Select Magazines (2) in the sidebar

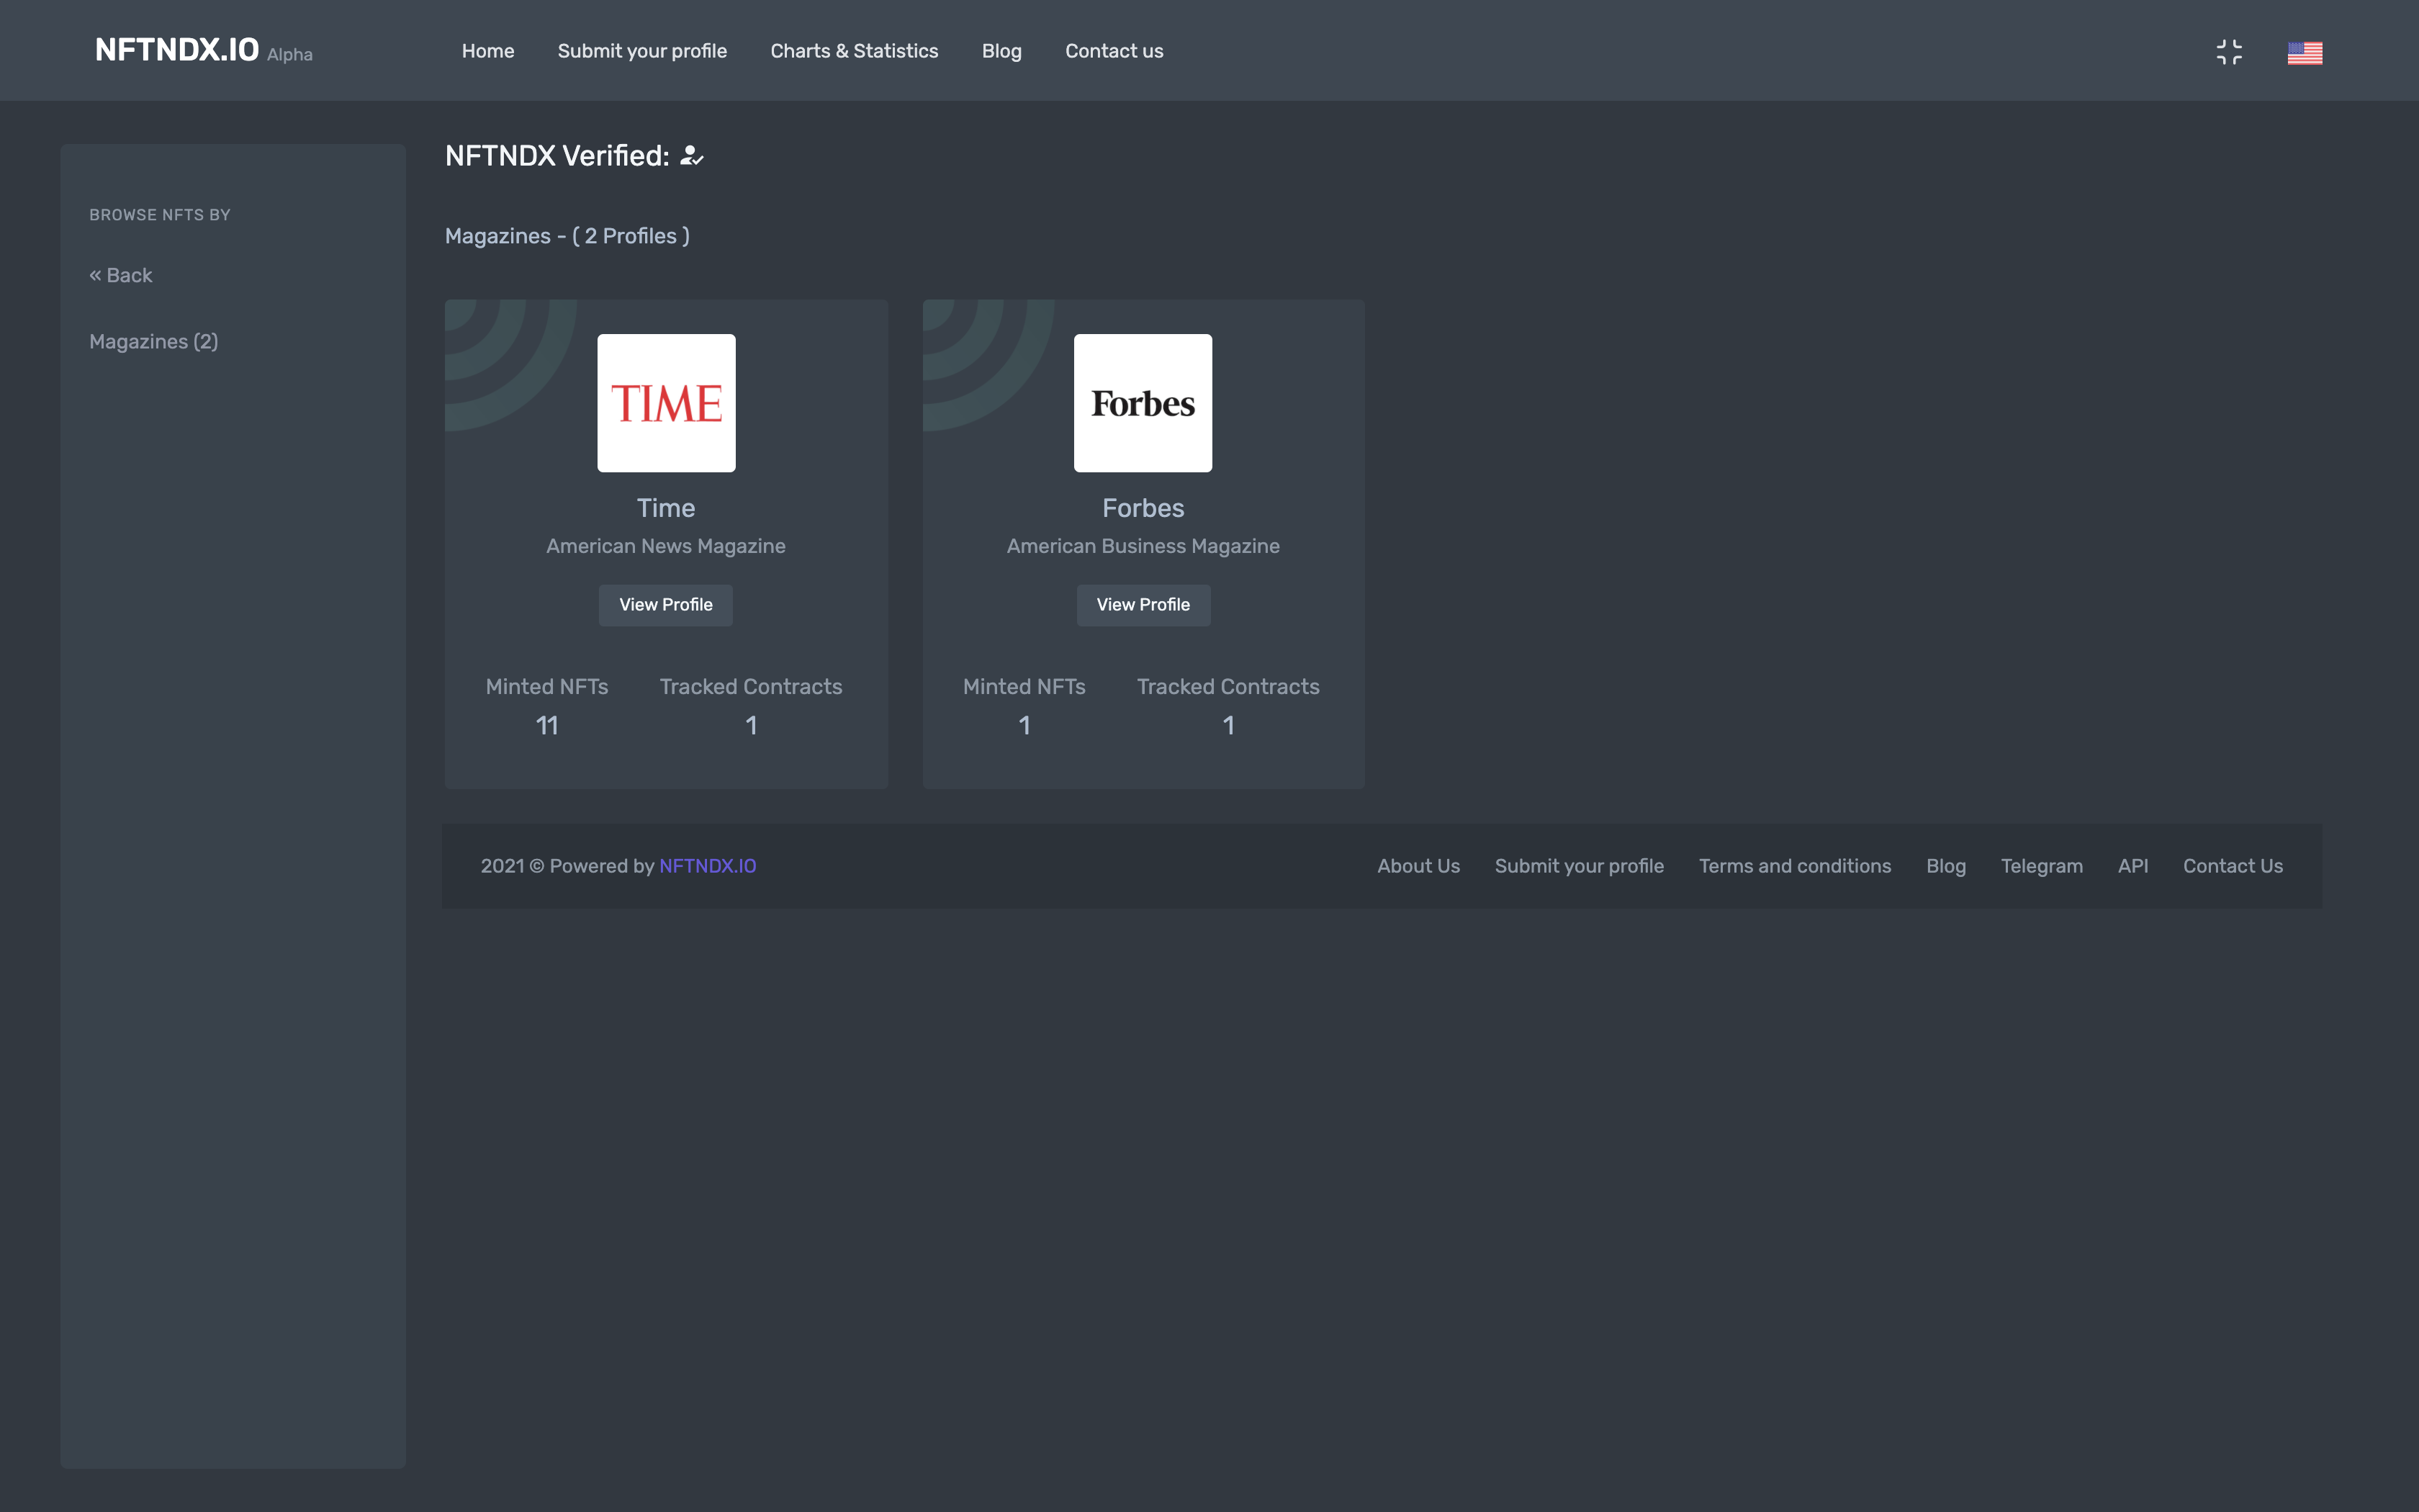[153, 341]
